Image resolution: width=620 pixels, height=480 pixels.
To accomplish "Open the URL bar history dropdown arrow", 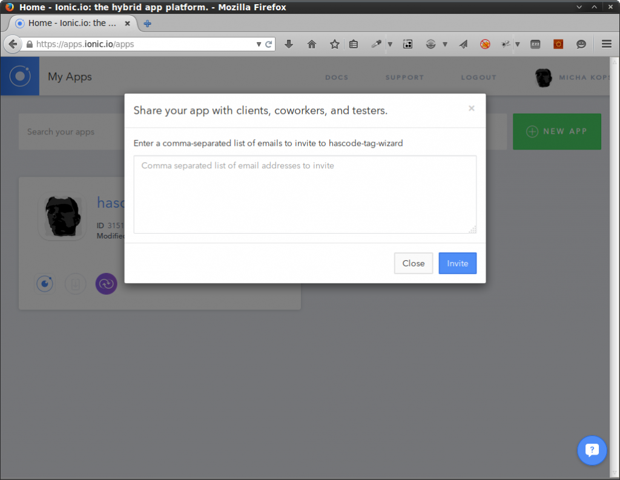I will point(259,44).
